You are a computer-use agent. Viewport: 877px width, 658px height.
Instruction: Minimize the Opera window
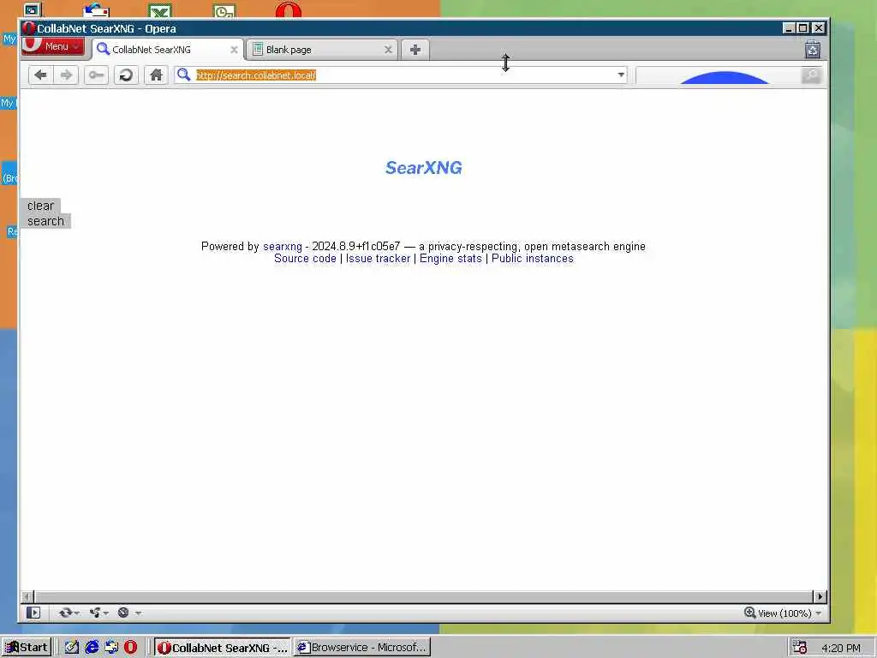click(x=788, y=28)
